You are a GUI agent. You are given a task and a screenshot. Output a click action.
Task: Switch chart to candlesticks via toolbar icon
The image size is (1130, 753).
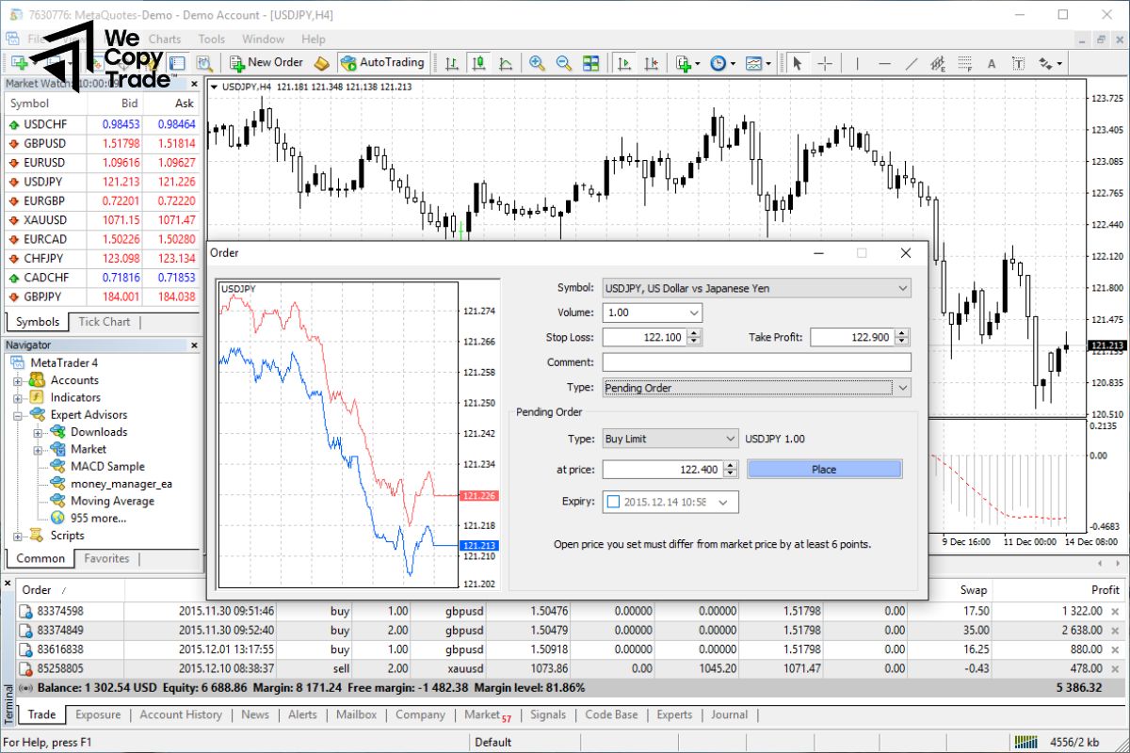coord(479,63)
